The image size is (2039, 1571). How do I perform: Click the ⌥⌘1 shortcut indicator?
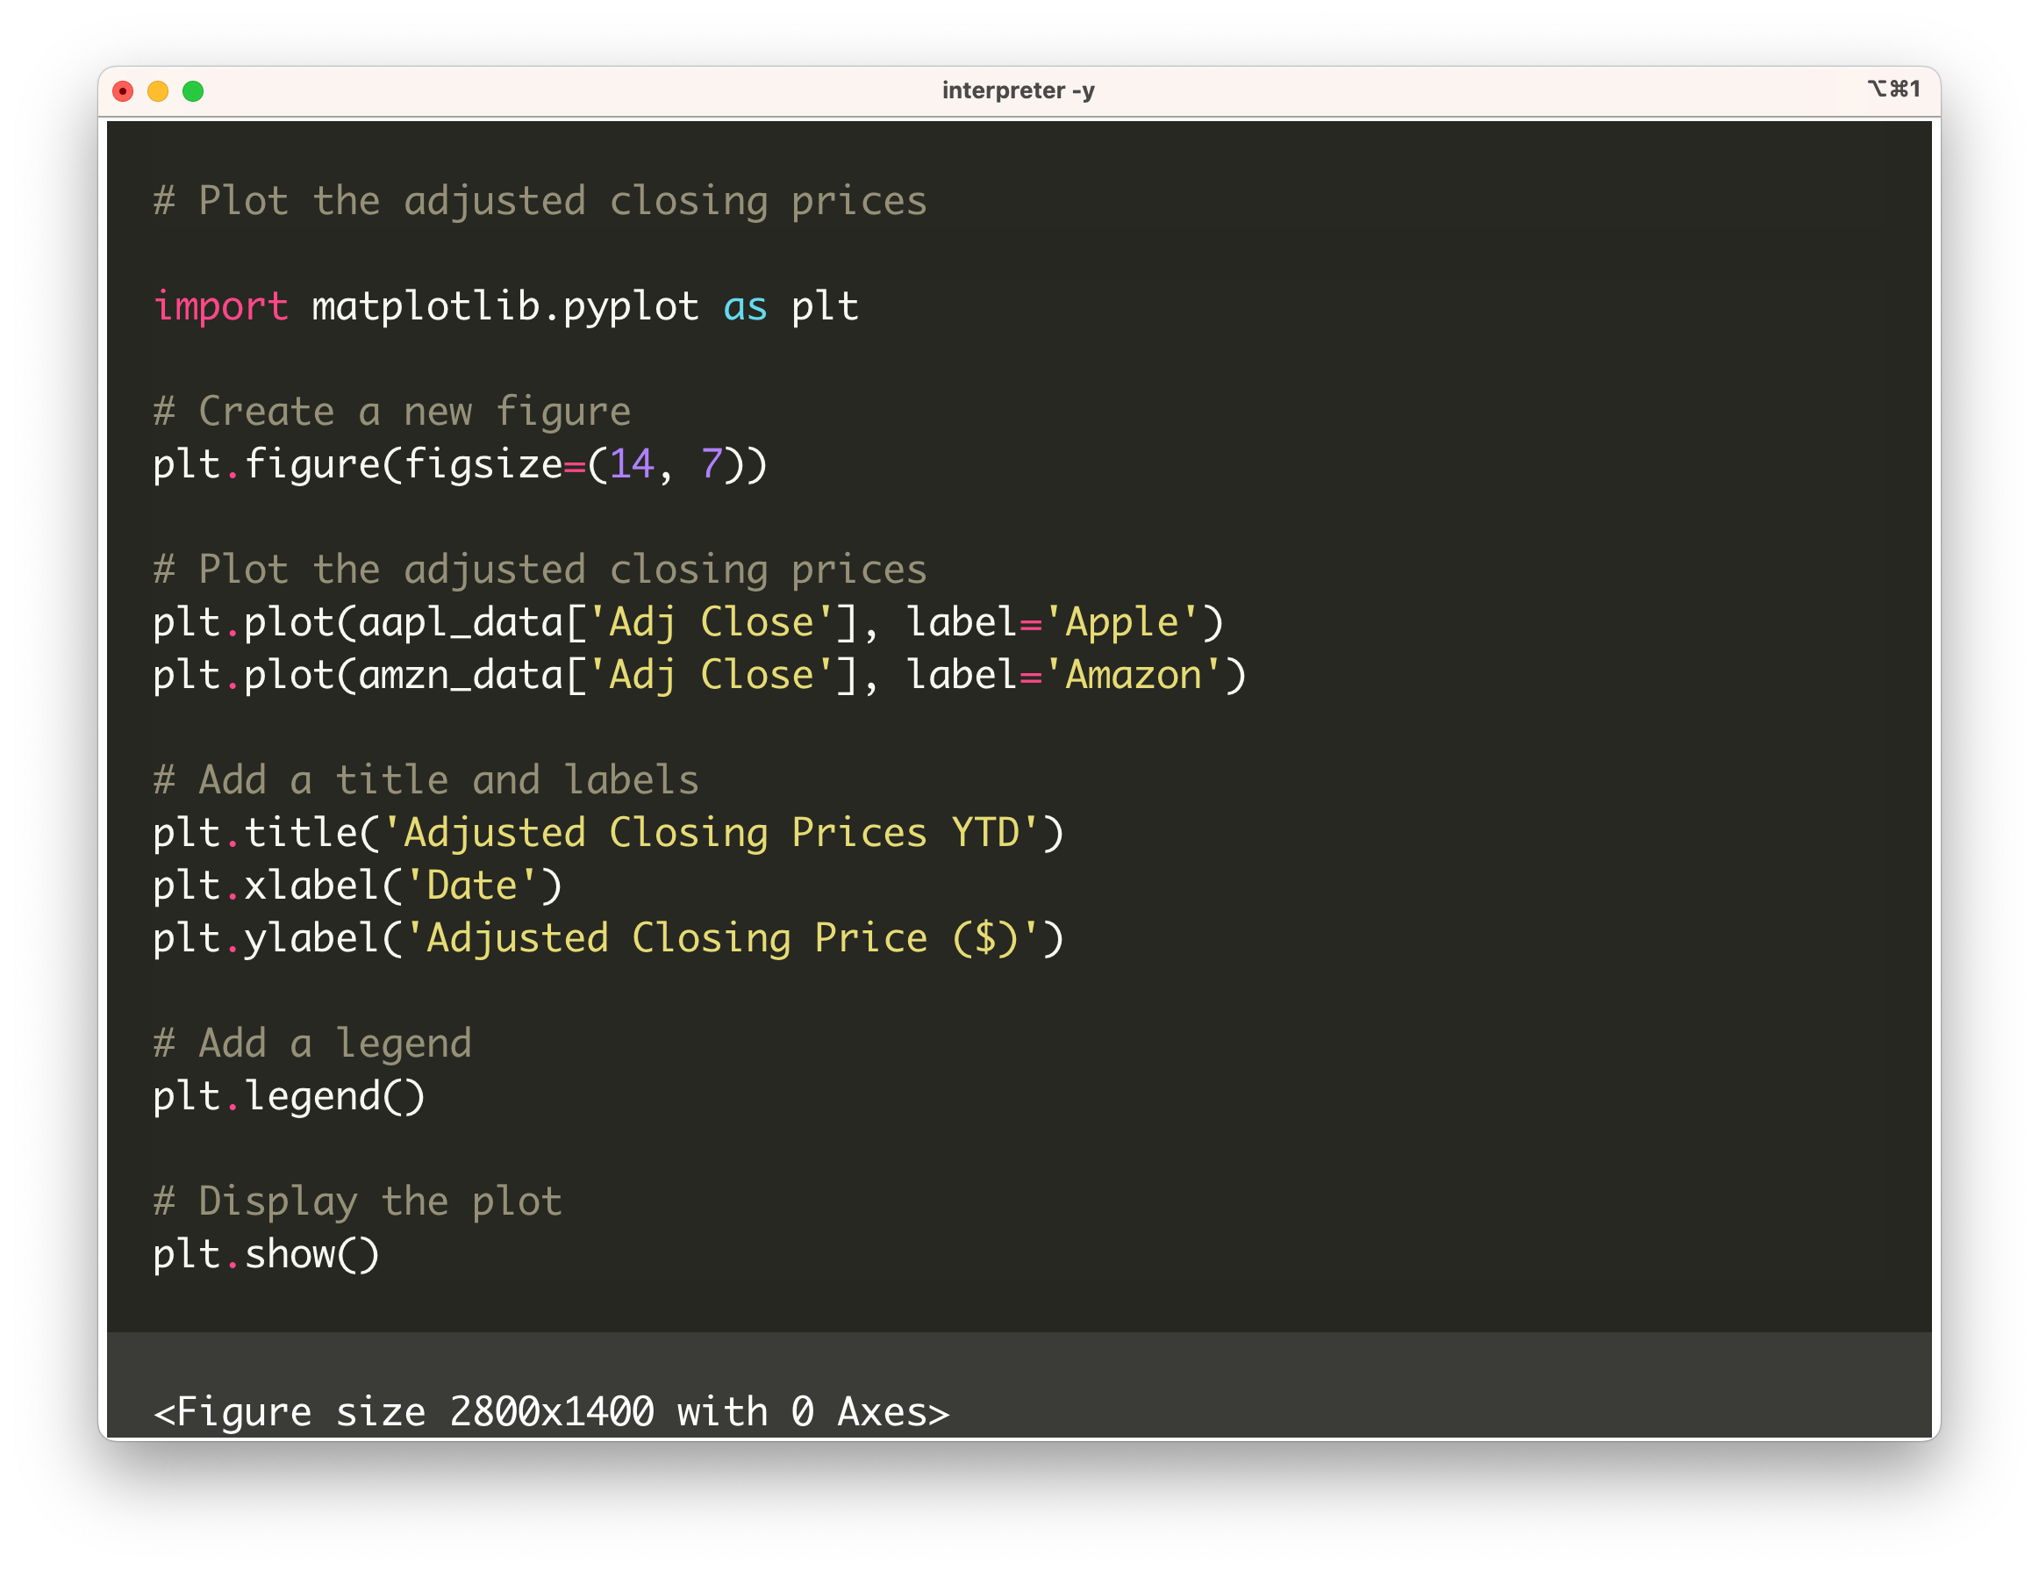(x=1893, y=89)
